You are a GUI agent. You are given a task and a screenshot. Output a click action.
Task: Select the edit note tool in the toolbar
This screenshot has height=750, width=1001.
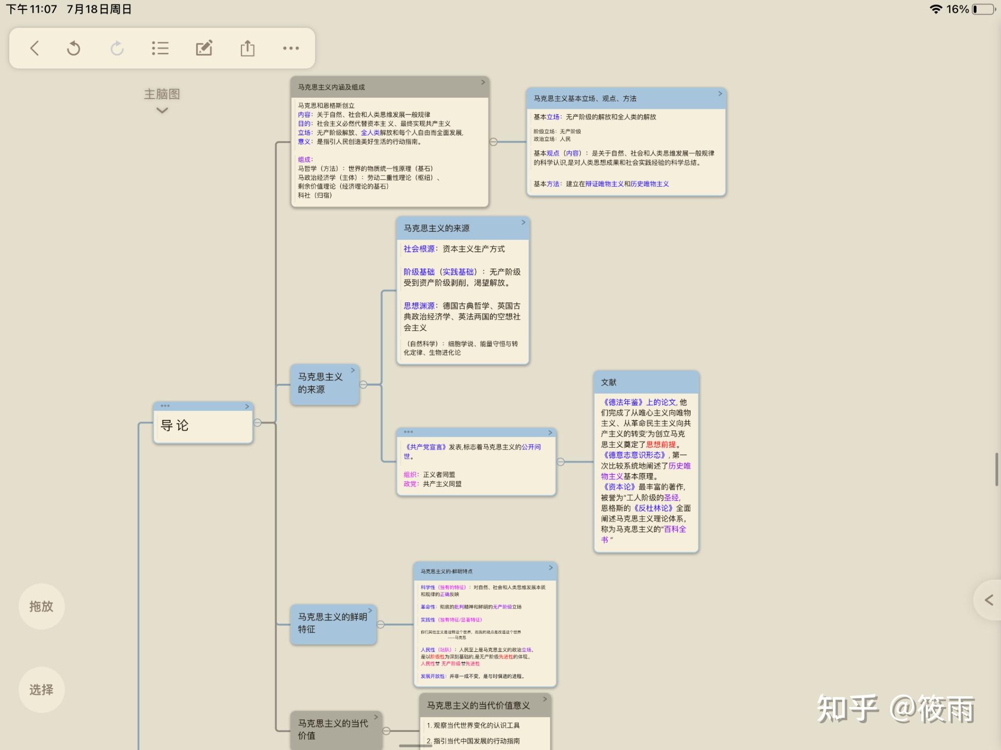coord(204,48)
